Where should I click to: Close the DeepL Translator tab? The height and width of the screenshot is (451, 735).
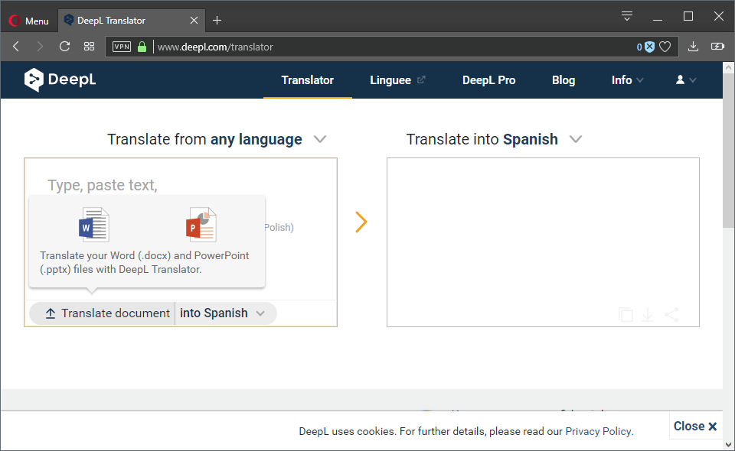coord(194,21)
